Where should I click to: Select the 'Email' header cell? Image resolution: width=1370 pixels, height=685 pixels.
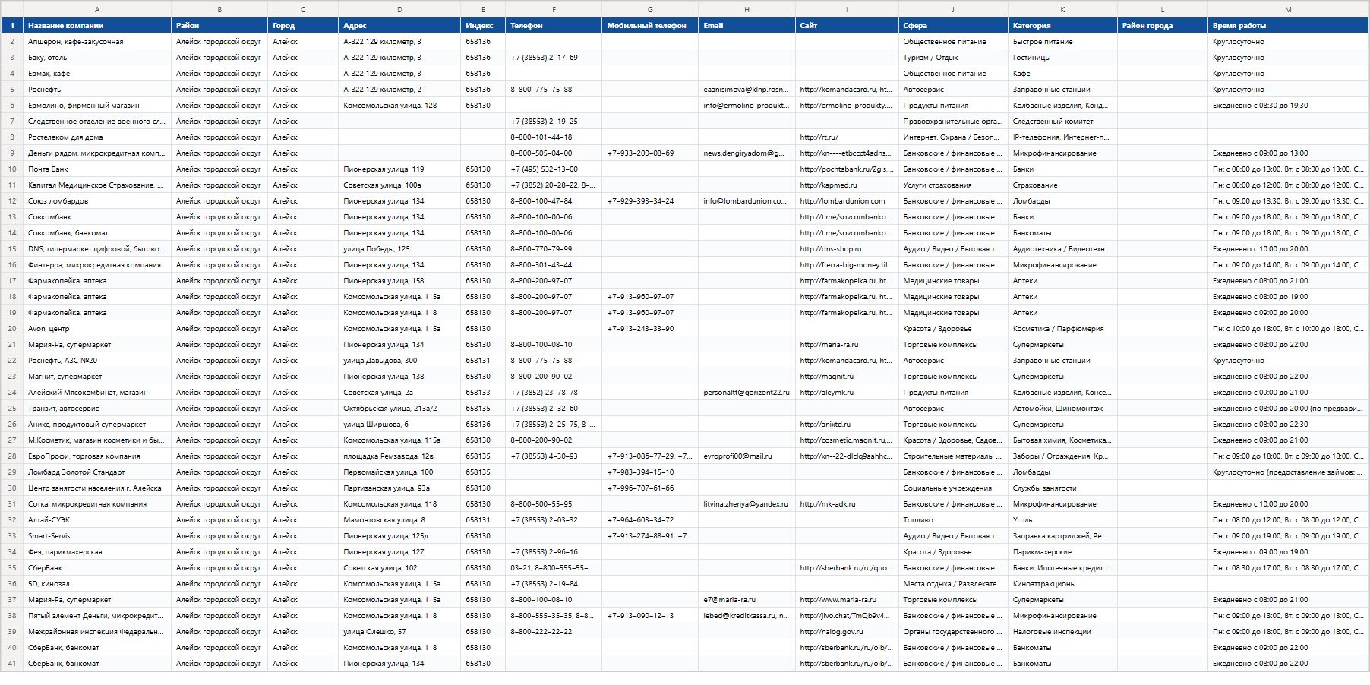(747, 25)
